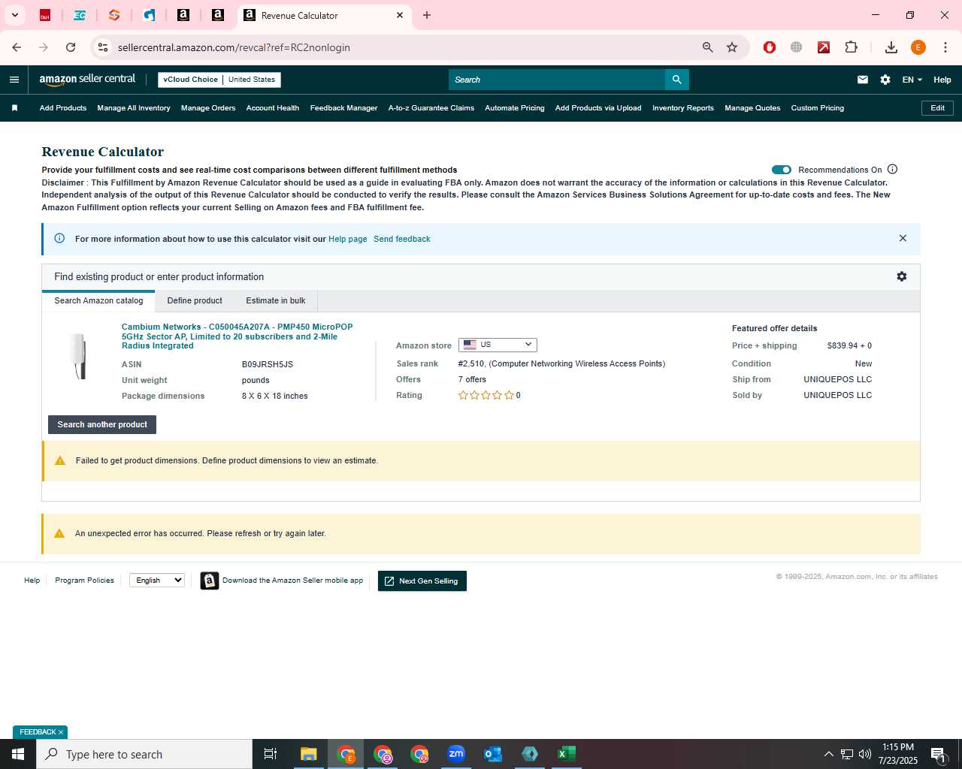Image resolution: width=962 pixels, height=769 pixels.
Task: Dismiss the calculator help information banner
Action: pos(903,238)
